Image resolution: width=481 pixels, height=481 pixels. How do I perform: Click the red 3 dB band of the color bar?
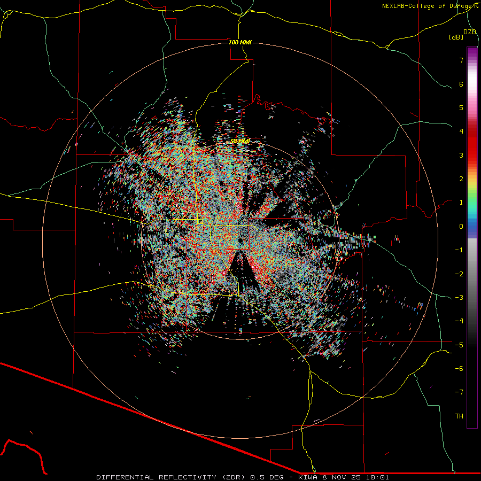coord(472,155)
